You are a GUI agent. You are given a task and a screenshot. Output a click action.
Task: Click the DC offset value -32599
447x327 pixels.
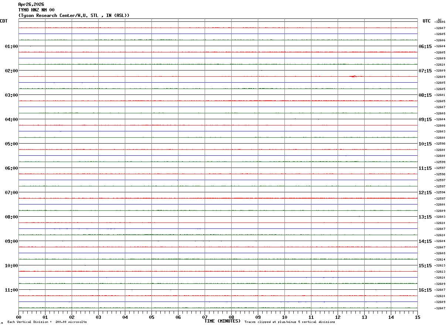pyautogui.click(x=440, y=162)
